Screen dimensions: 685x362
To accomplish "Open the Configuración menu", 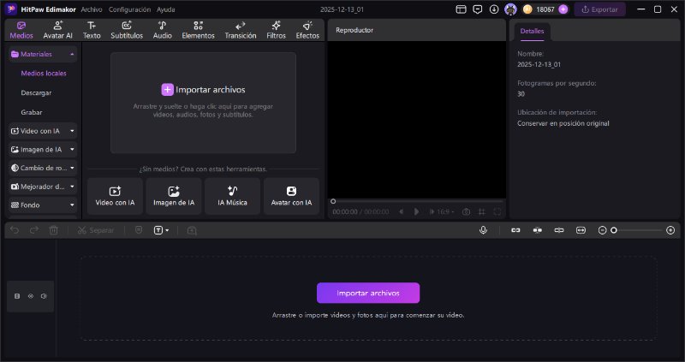I will (129, 9).
